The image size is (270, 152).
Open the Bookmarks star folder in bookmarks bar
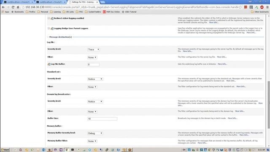17,12
